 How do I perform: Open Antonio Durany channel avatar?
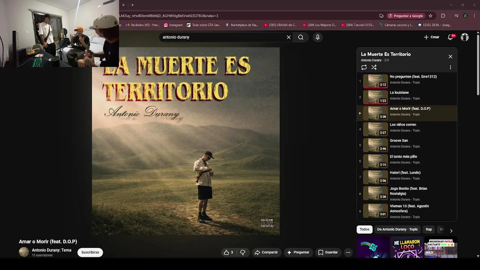point(24,252)
